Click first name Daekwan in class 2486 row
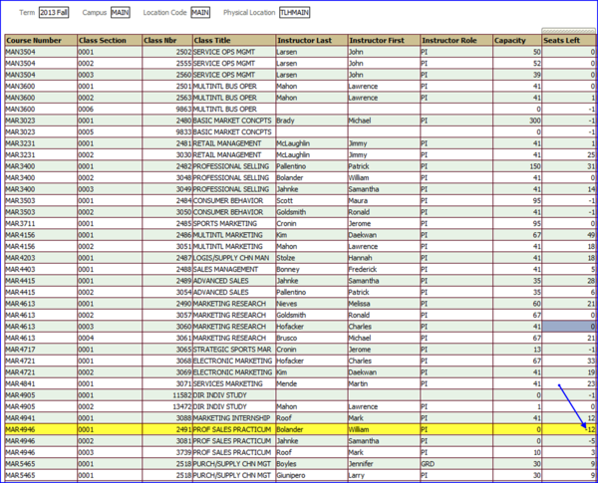Screen dimensions: 598x483 [363, 235]
